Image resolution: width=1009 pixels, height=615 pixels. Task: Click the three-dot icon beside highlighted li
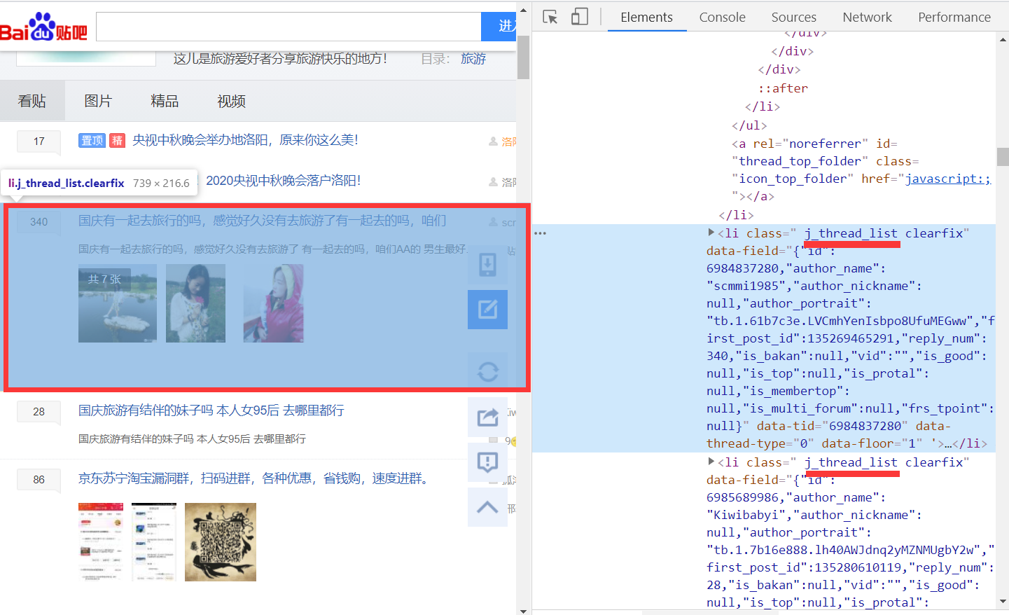pos(540,233)
